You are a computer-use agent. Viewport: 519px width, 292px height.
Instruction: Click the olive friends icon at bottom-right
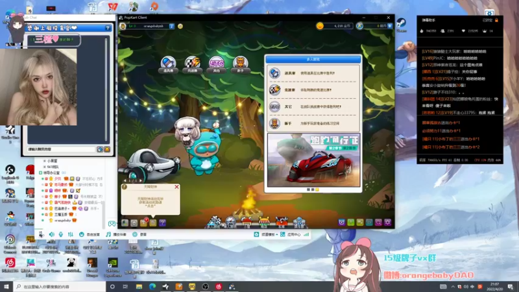(360, 223)
